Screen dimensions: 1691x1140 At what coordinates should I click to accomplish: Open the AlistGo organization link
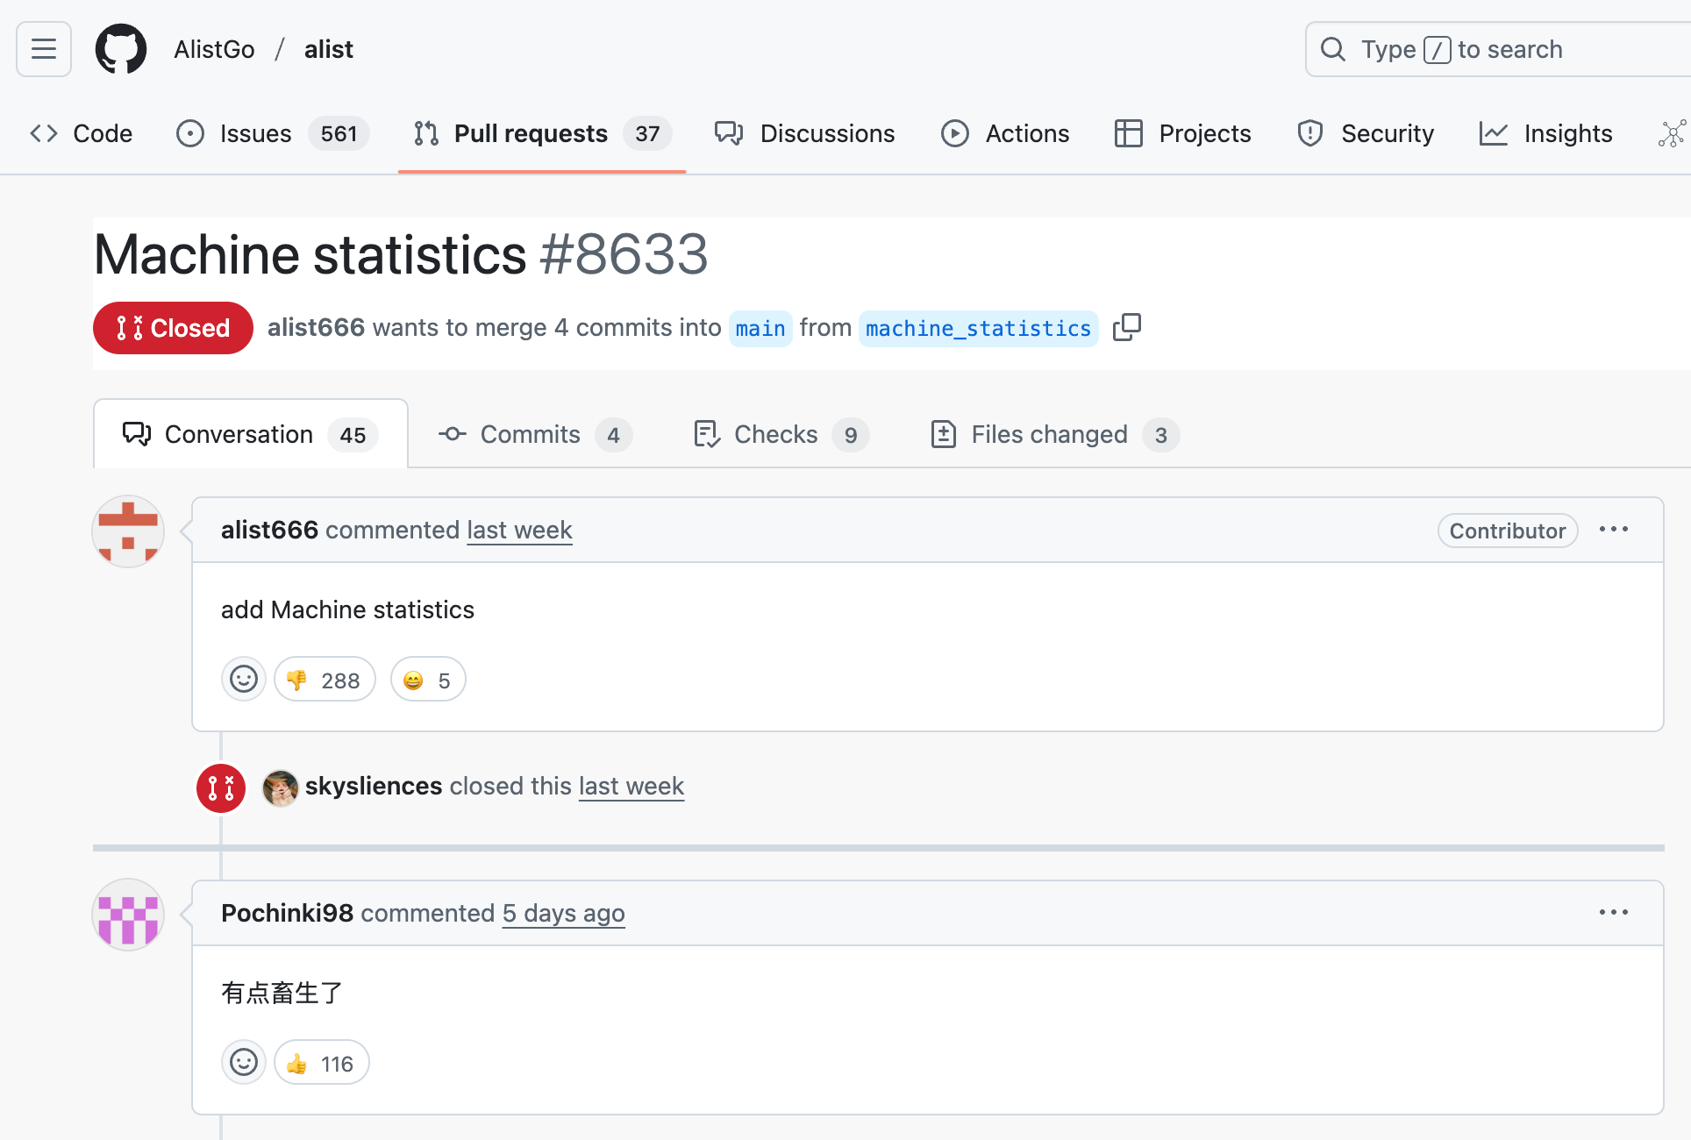click(x=214, y=49)
